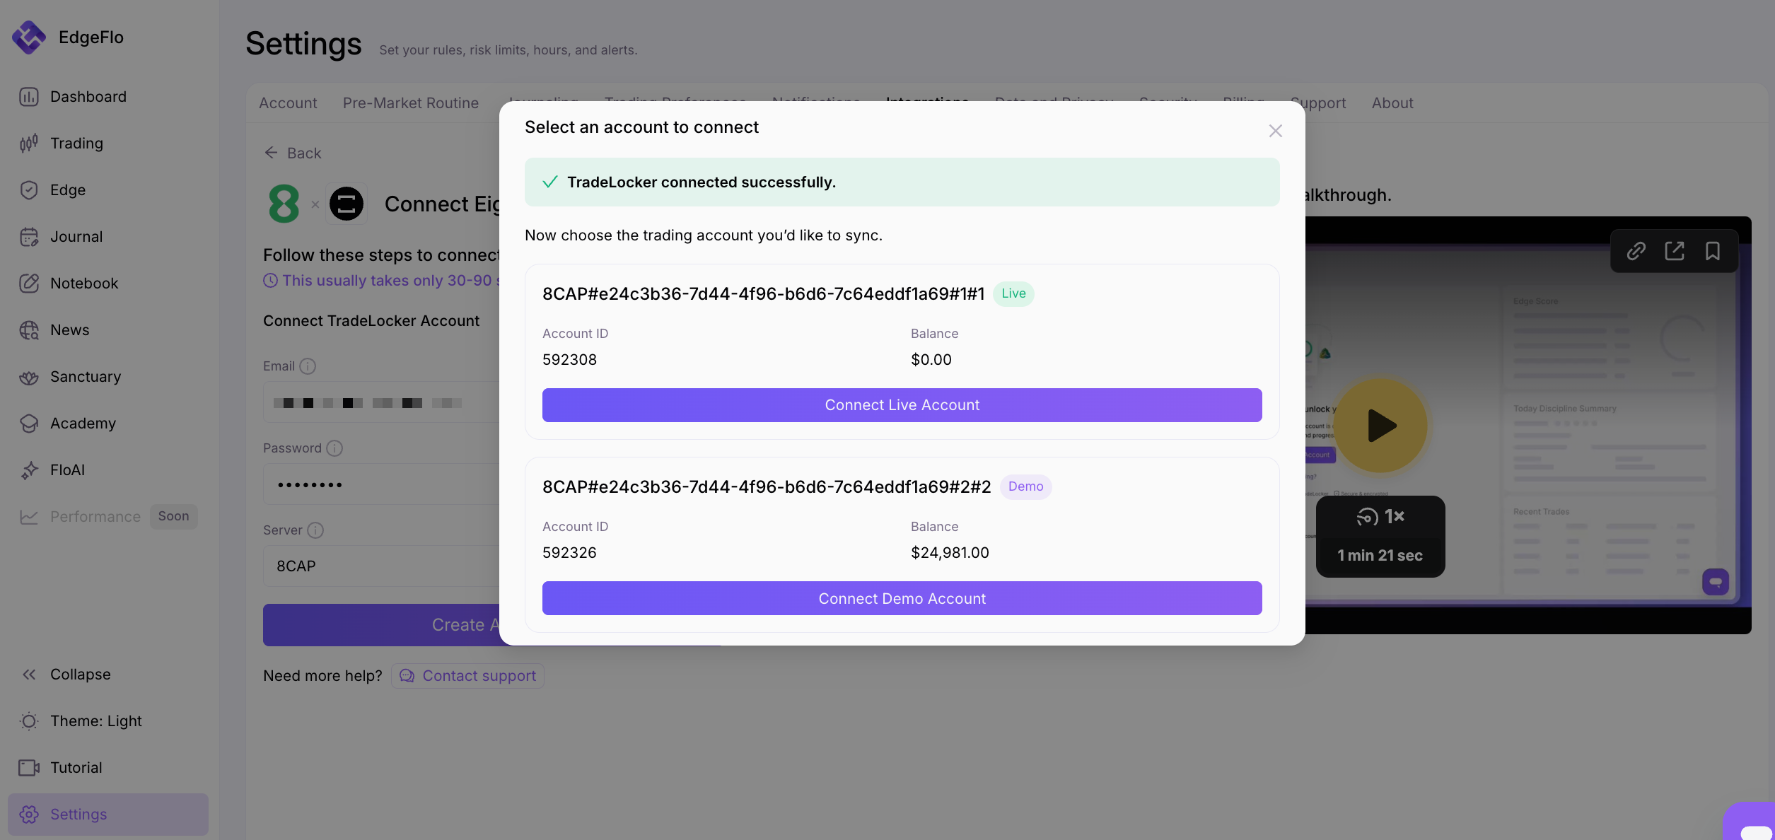Open the Trading section icon
Screen dimensions: 1775x840
click(x=29, y=144)
